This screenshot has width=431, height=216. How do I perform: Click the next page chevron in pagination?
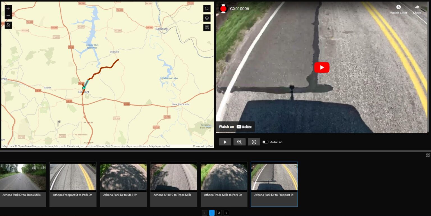pos(226,213)
